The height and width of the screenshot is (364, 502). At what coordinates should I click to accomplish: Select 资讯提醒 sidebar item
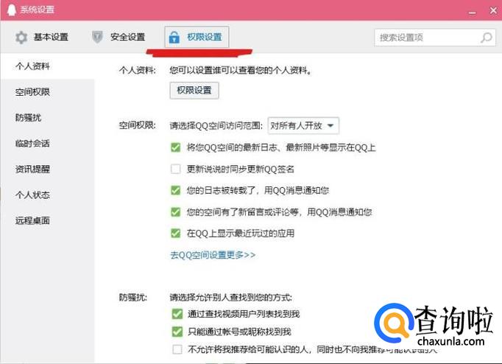point(47,169)
